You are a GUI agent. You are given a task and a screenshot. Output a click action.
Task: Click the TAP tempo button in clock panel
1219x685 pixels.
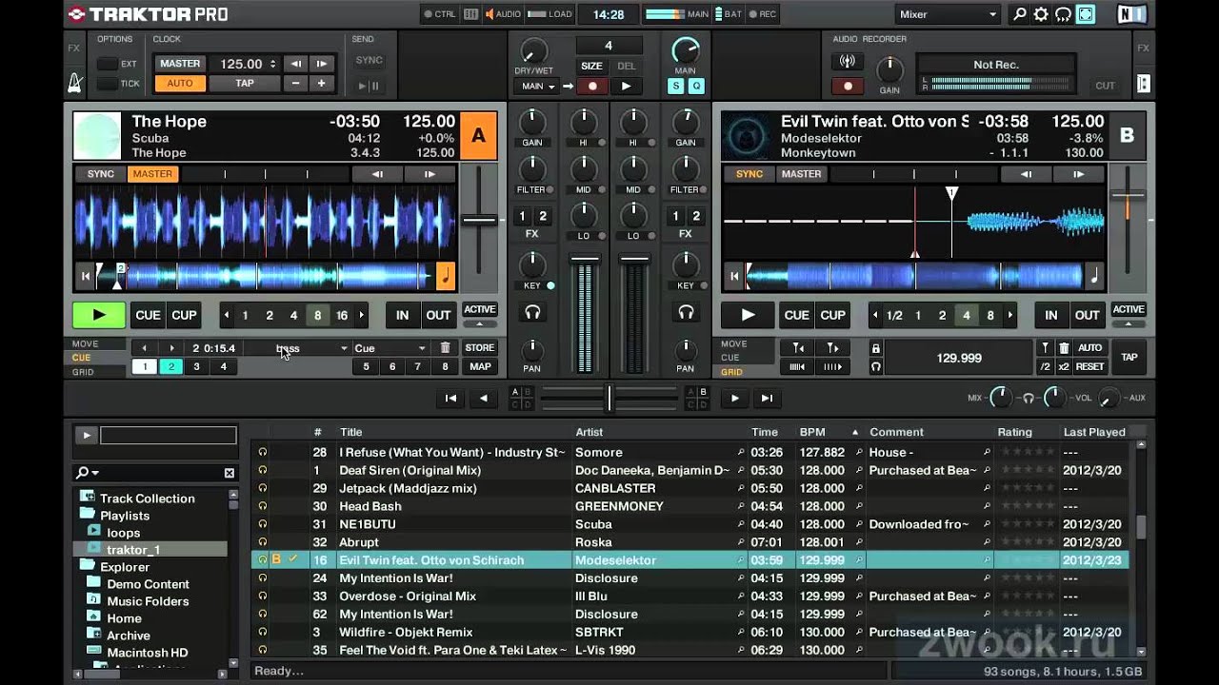coord(245,83)
